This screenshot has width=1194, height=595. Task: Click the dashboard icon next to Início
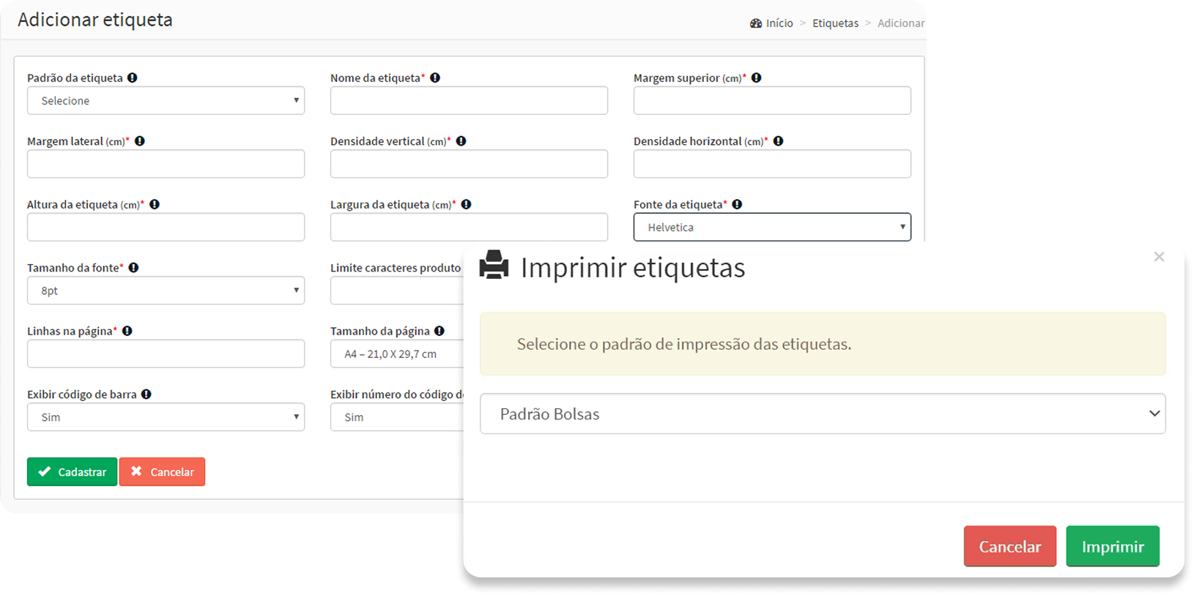(756, 23)
